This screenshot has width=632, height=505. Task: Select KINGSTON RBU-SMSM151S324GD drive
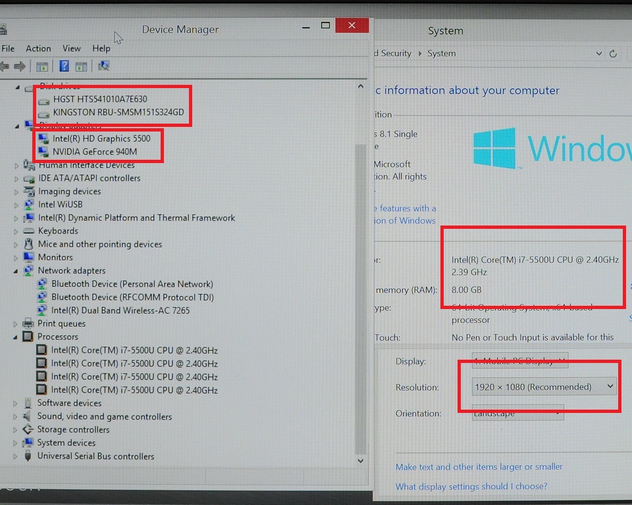(x=118, y=112)
